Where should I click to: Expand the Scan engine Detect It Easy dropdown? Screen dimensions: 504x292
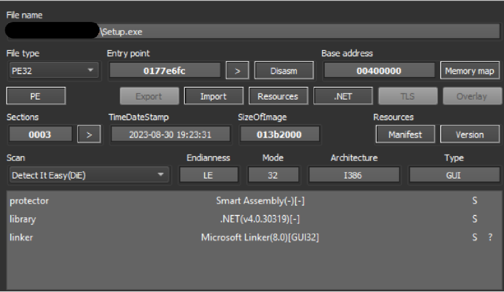coord(88,175)
